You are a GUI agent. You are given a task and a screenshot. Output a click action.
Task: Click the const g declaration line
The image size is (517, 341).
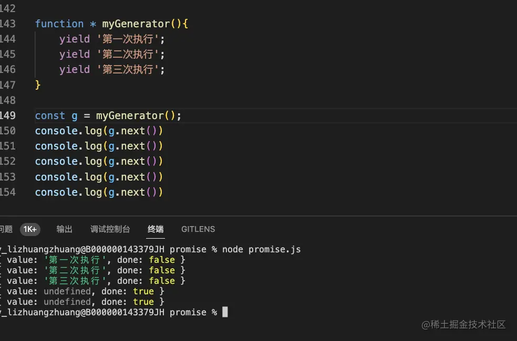point(108,115)
